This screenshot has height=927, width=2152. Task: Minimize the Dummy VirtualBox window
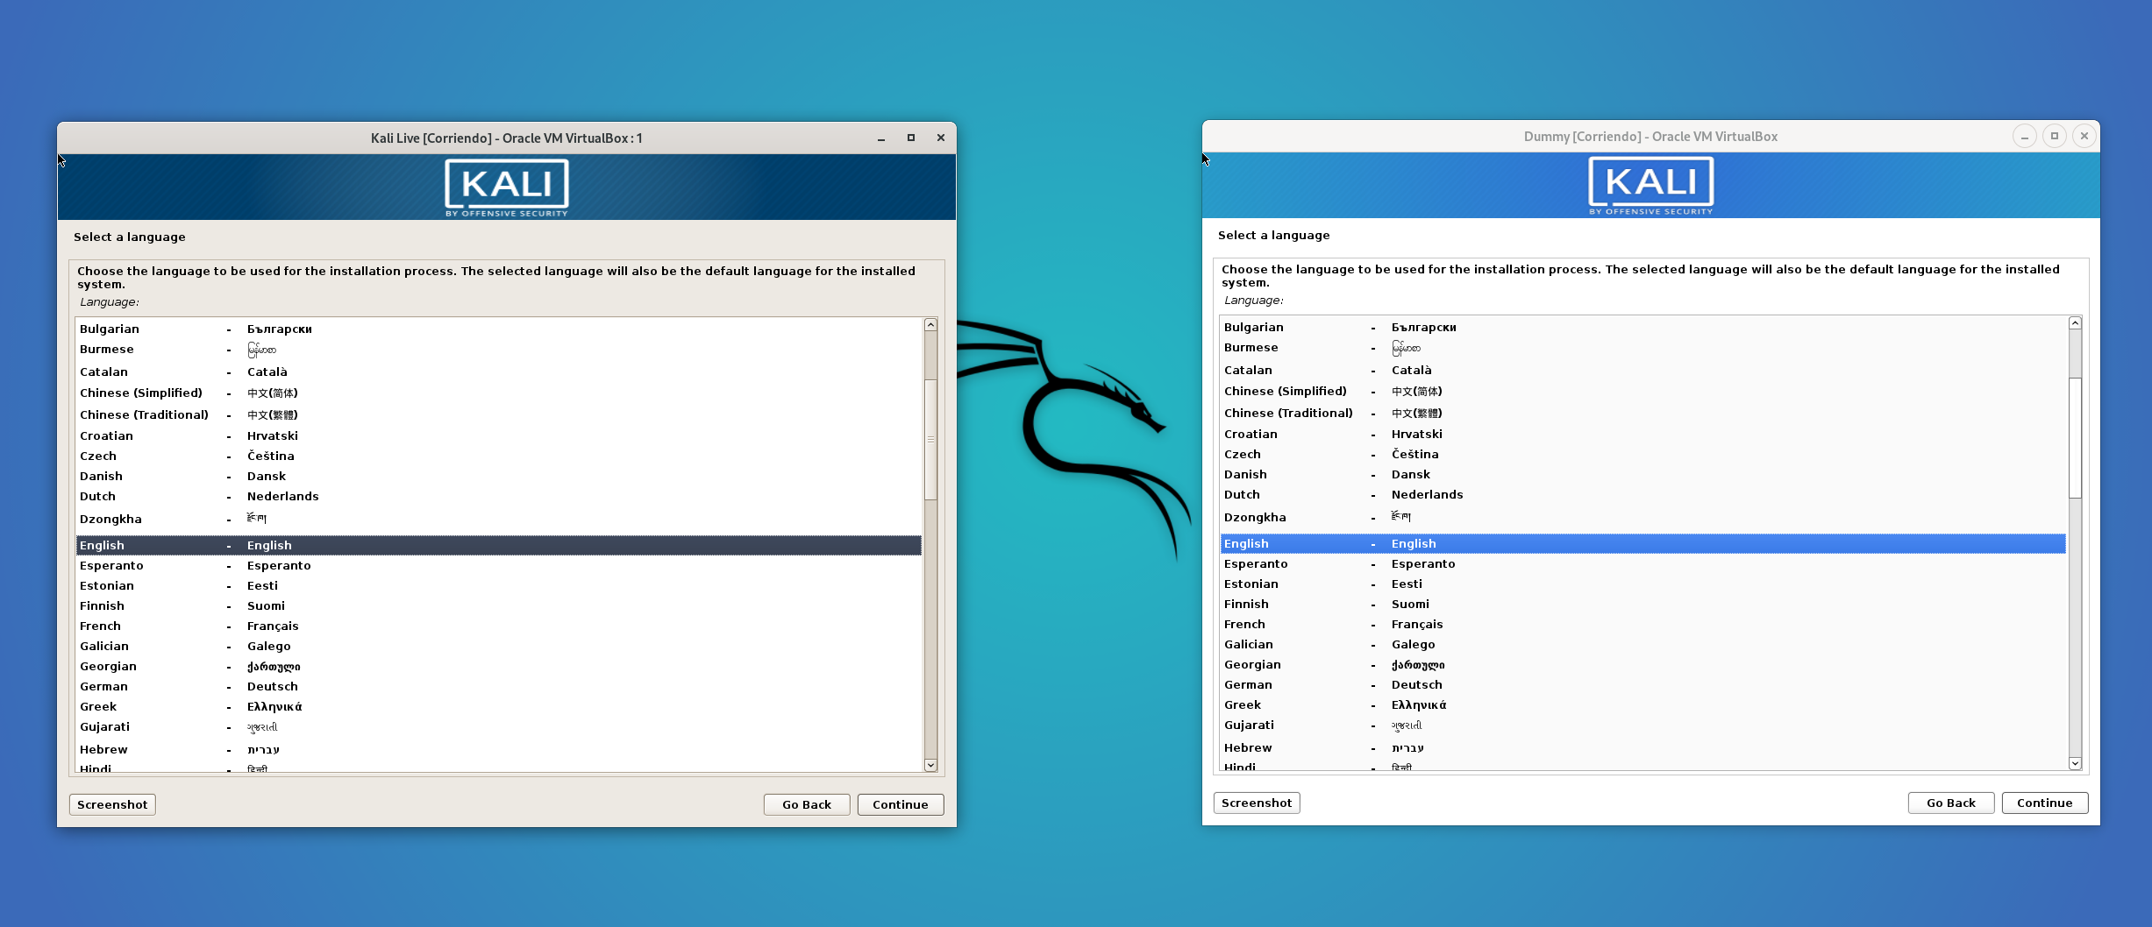2025,136
